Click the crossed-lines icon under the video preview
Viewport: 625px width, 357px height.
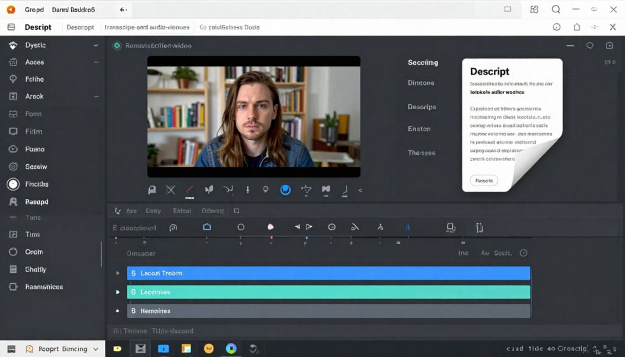pos(170,190)
